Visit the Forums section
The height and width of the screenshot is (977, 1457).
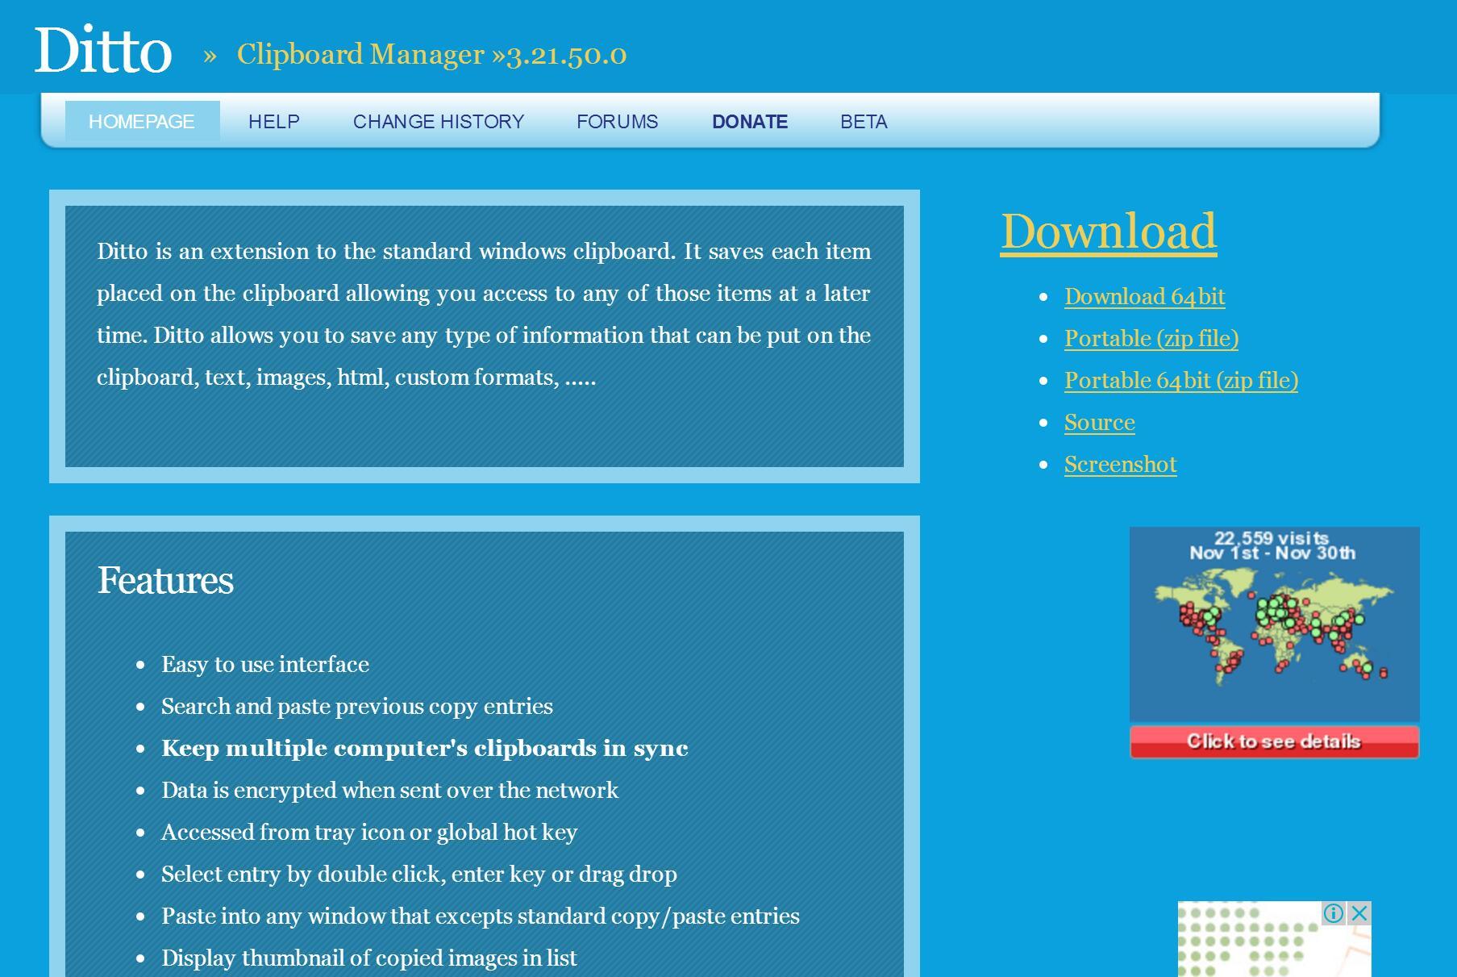(618, 122)
